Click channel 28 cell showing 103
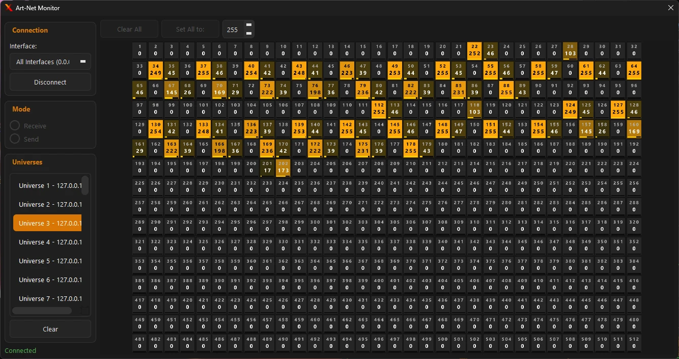 coord(570,50)
